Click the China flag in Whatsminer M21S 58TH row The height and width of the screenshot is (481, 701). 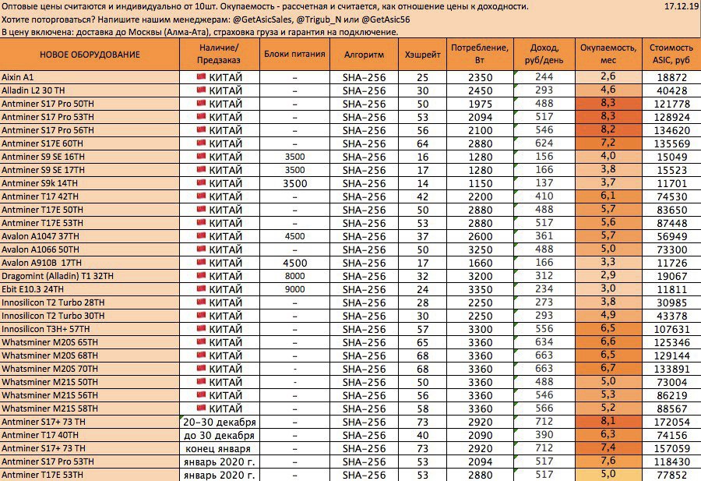pos(201,408)
